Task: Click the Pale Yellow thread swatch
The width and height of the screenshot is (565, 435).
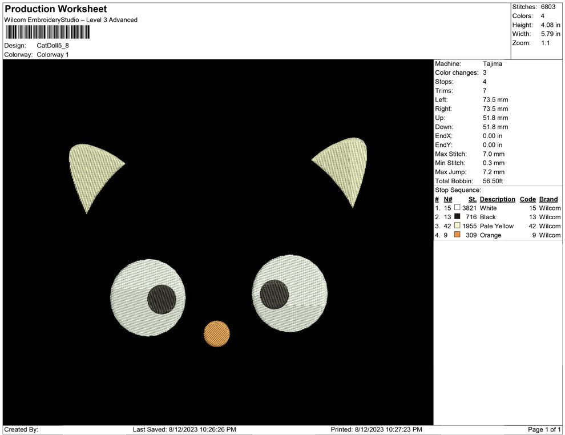Action: pyautogui.click(x=457, y=226)
